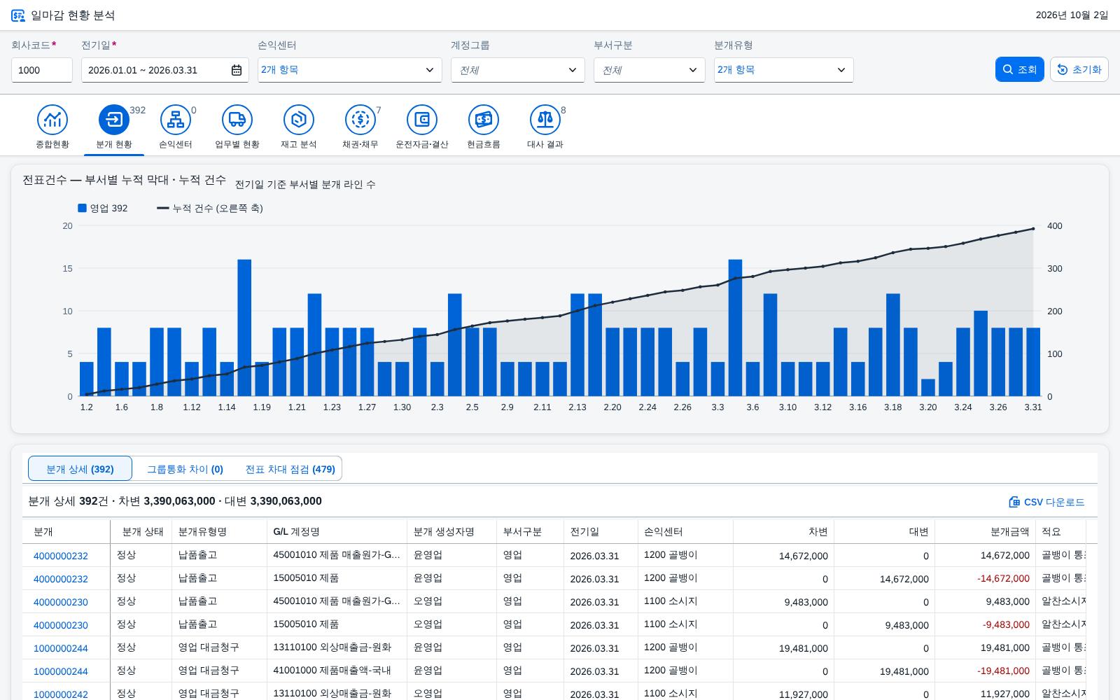
Task: Click the app logo next to 일마감 현황 분석
Action: 18,15
